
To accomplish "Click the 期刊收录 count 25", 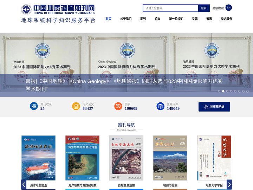I will 43,108.
